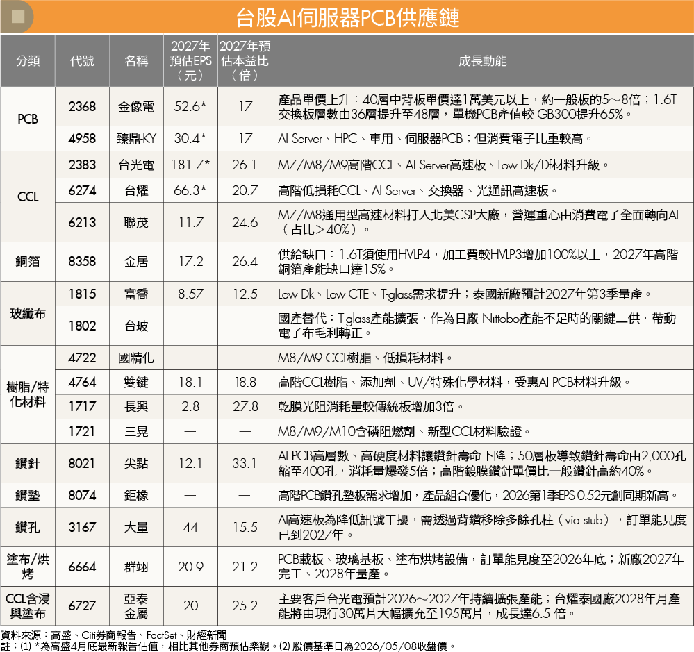Click stock code 2368
This screenshot has width=694, height=652.
tap(82, 107)
